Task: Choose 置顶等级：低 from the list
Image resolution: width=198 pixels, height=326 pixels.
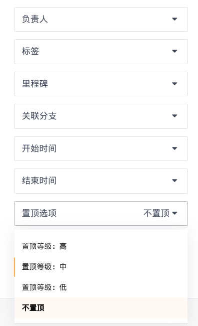Action: pos(101,287)
